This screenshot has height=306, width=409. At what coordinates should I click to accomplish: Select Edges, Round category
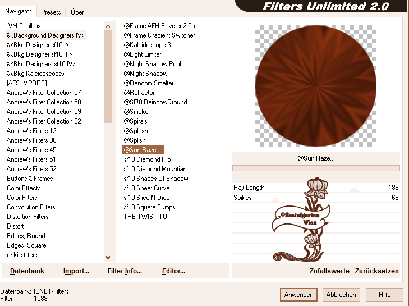click(x=26, y=236)
